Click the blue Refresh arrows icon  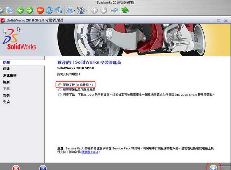pos(49,10)
